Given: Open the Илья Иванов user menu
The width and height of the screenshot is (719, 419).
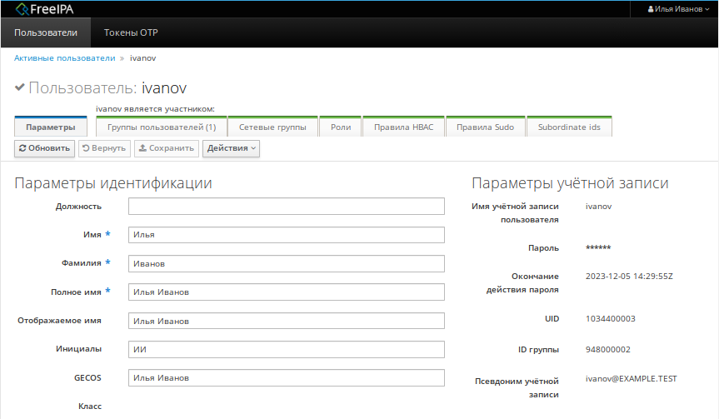Looking at the screenshot, I should 678,9.
